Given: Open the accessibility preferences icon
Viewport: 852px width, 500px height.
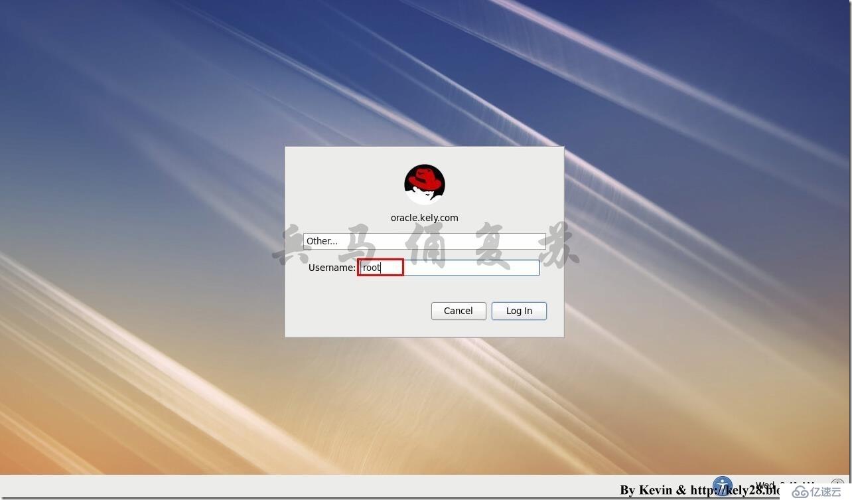Looking at the screenshot, I should click(722, 485).
